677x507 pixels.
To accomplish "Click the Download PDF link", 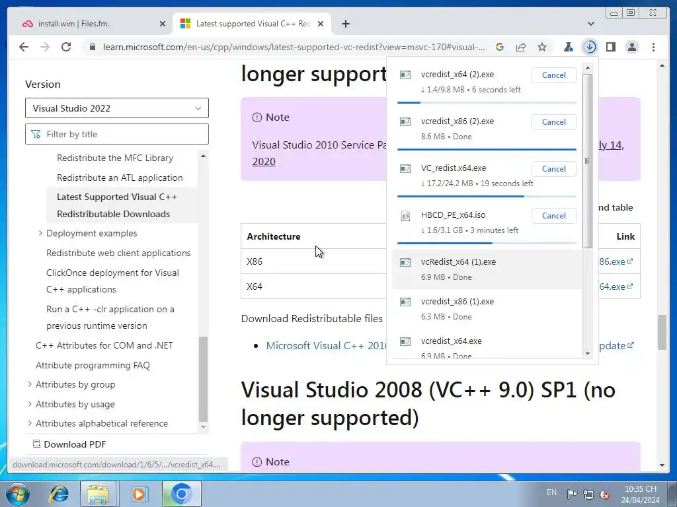I will 69,444.
